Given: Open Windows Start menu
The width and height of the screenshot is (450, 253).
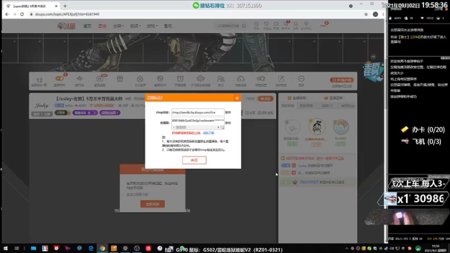Looking at the screenshot, I should [6, 249].
